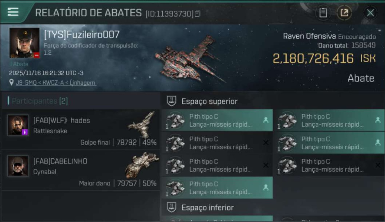Viewport: 385px width, 222px height.
Task: Click the Raven Ofensiva ship image
Action: coord(190,59)
